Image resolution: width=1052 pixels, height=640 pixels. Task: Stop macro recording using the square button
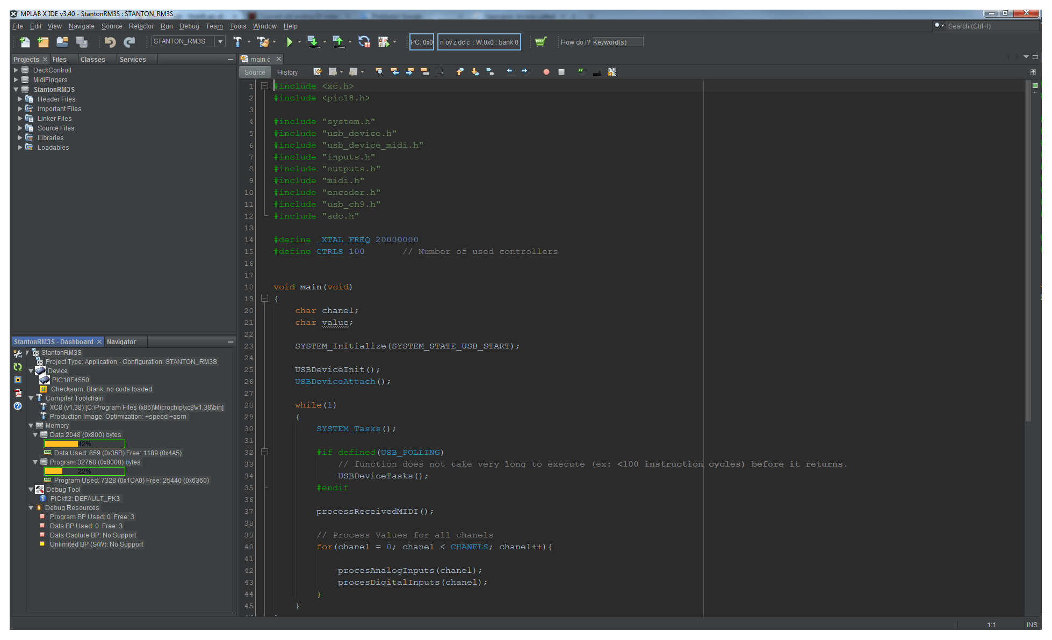click(x=561, y=72)
